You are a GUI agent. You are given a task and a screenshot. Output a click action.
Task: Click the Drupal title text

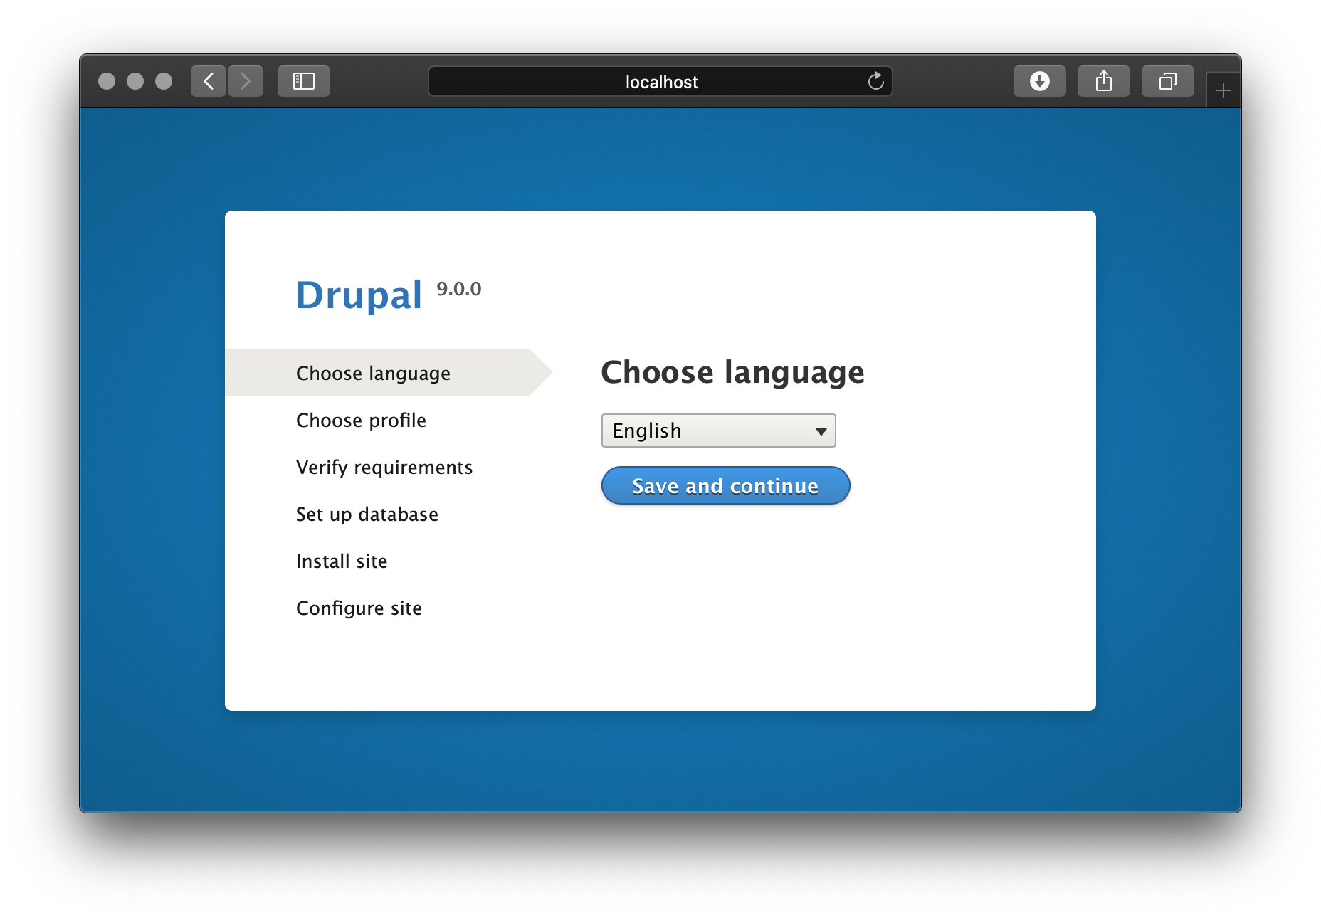(359, 295)
